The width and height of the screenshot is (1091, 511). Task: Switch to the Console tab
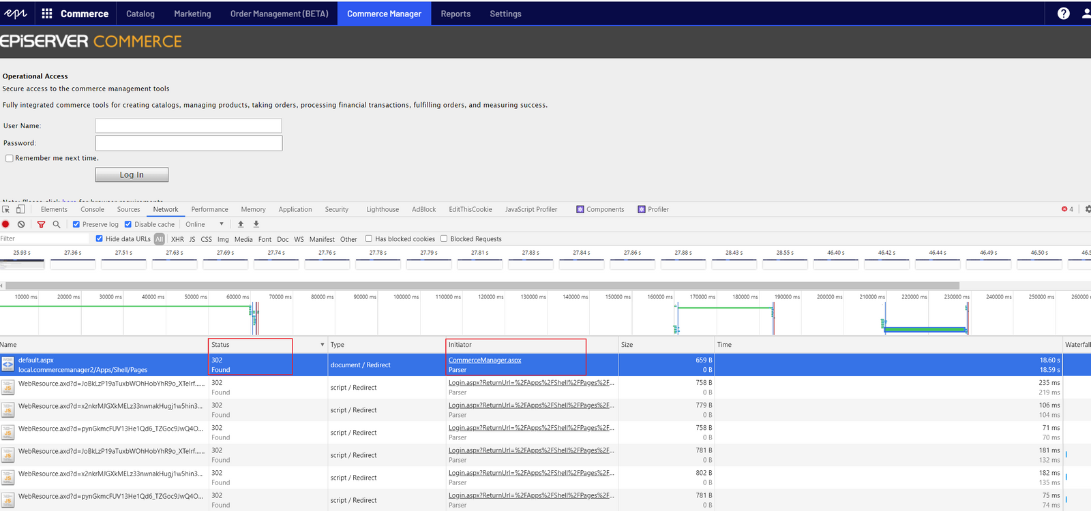coord(92,209)
